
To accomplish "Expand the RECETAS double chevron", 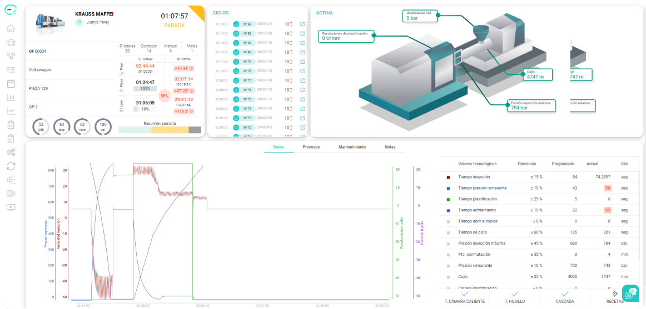I will [x=615, y=294].
